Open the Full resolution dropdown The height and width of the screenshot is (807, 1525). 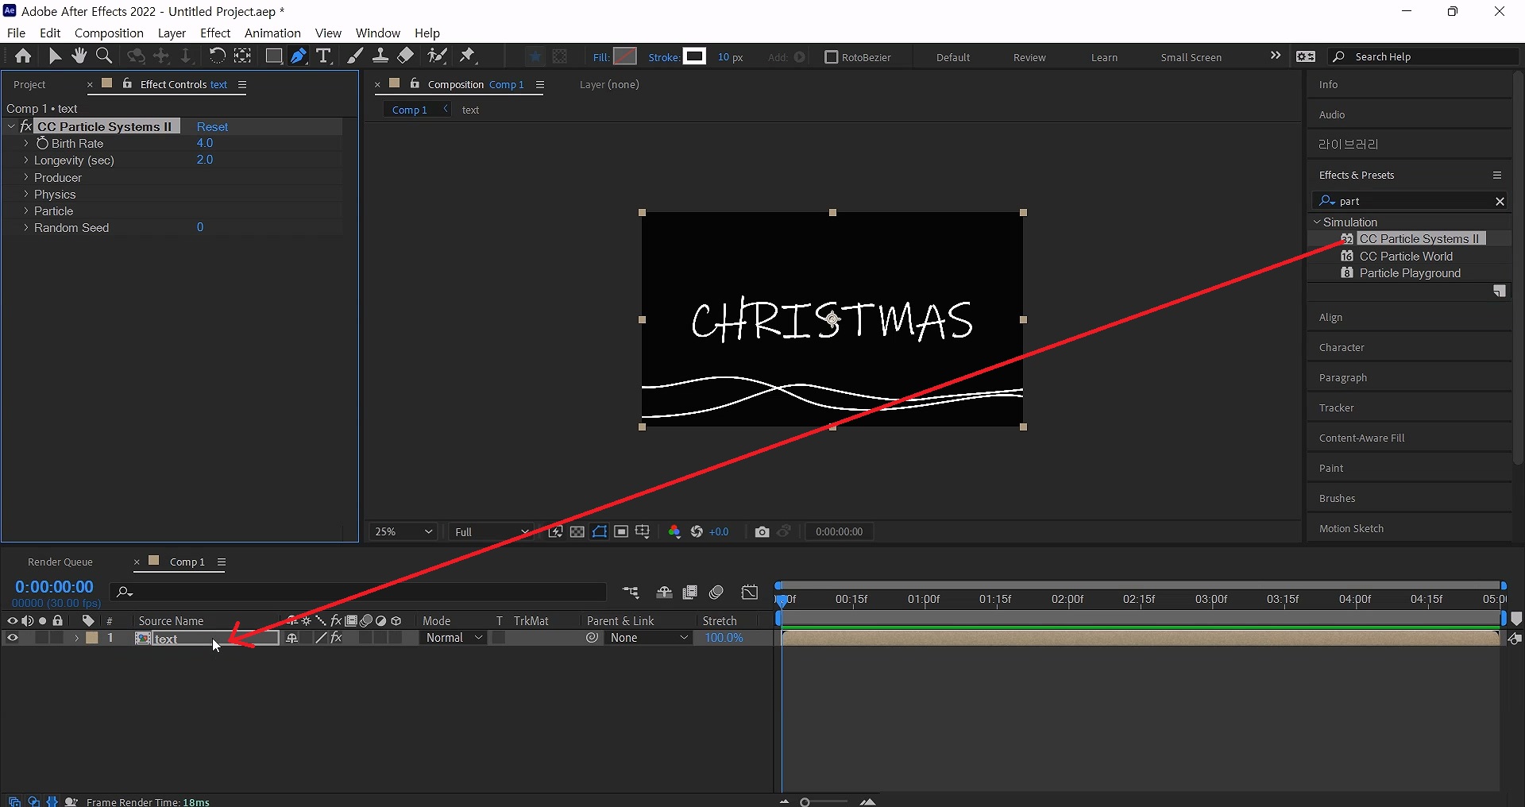[492, 531]
